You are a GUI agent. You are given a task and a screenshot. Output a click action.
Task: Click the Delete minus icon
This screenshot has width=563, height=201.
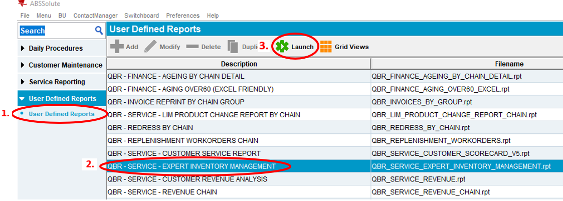[x=193, y=47]
